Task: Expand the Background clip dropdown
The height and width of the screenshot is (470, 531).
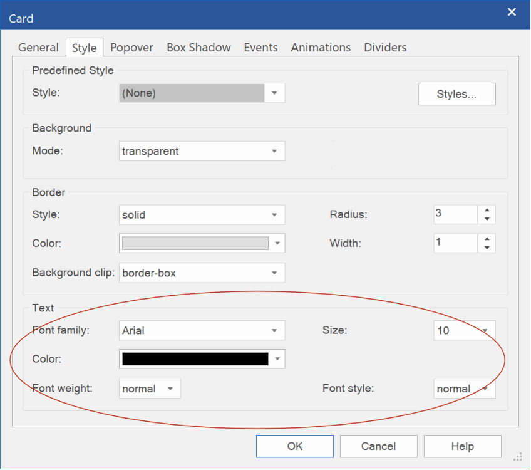Action: [274, 273]
